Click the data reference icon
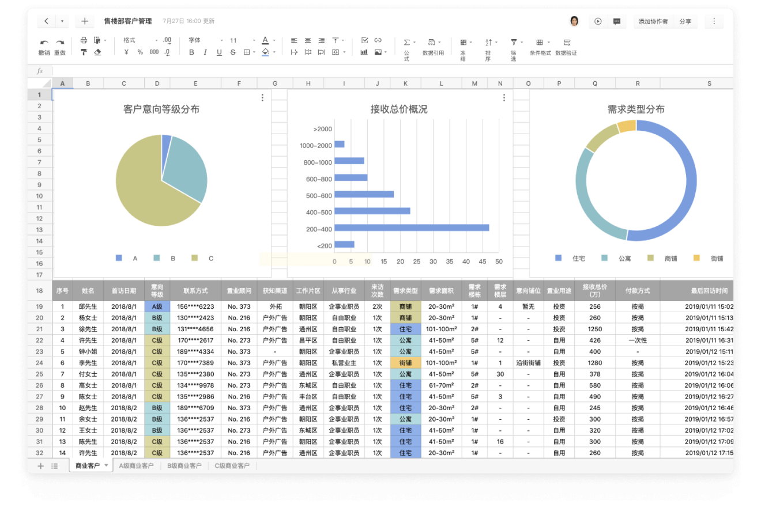 (431, 42)
